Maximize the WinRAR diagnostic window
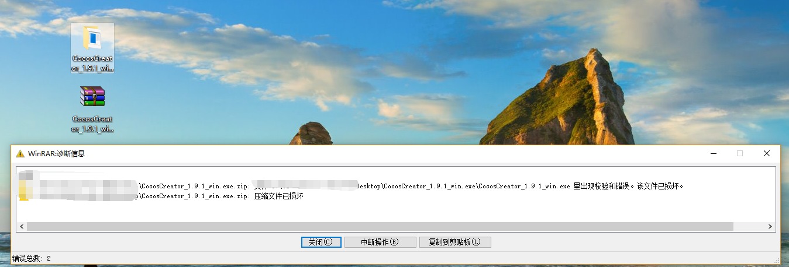 click(740, 153)
